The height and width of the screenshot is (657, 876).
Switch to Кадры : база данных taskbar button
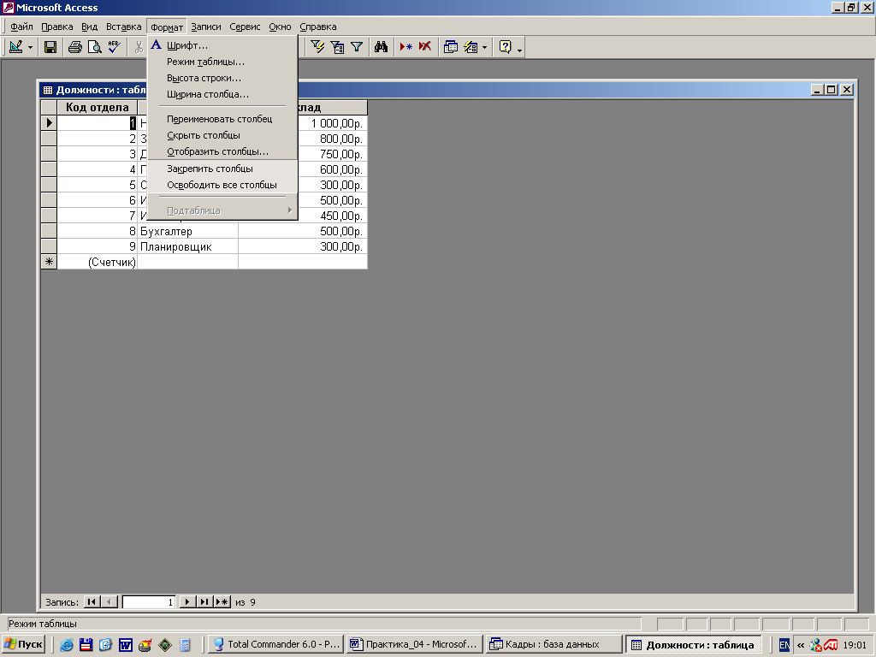click(553, 644)
